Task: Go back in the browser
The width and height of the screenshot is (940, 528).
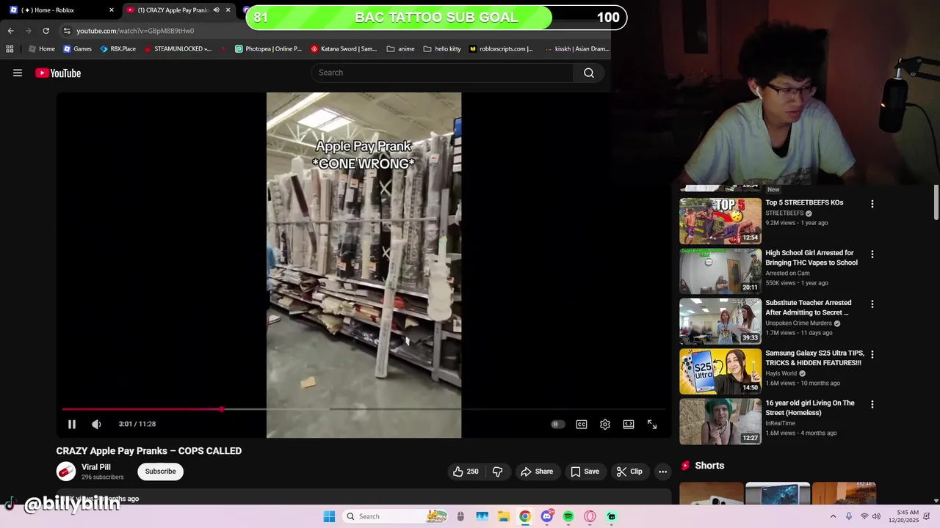Action: (x=10, y=31)
